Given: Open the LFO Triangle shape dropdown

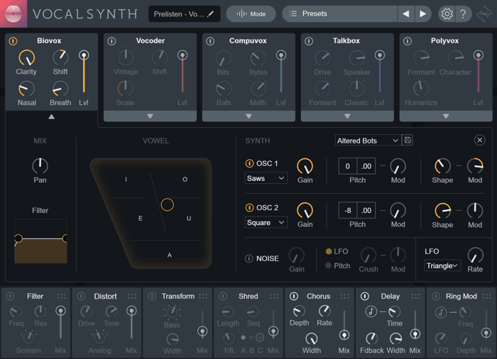Looking at the screenshot, I should tap(442, 265).
